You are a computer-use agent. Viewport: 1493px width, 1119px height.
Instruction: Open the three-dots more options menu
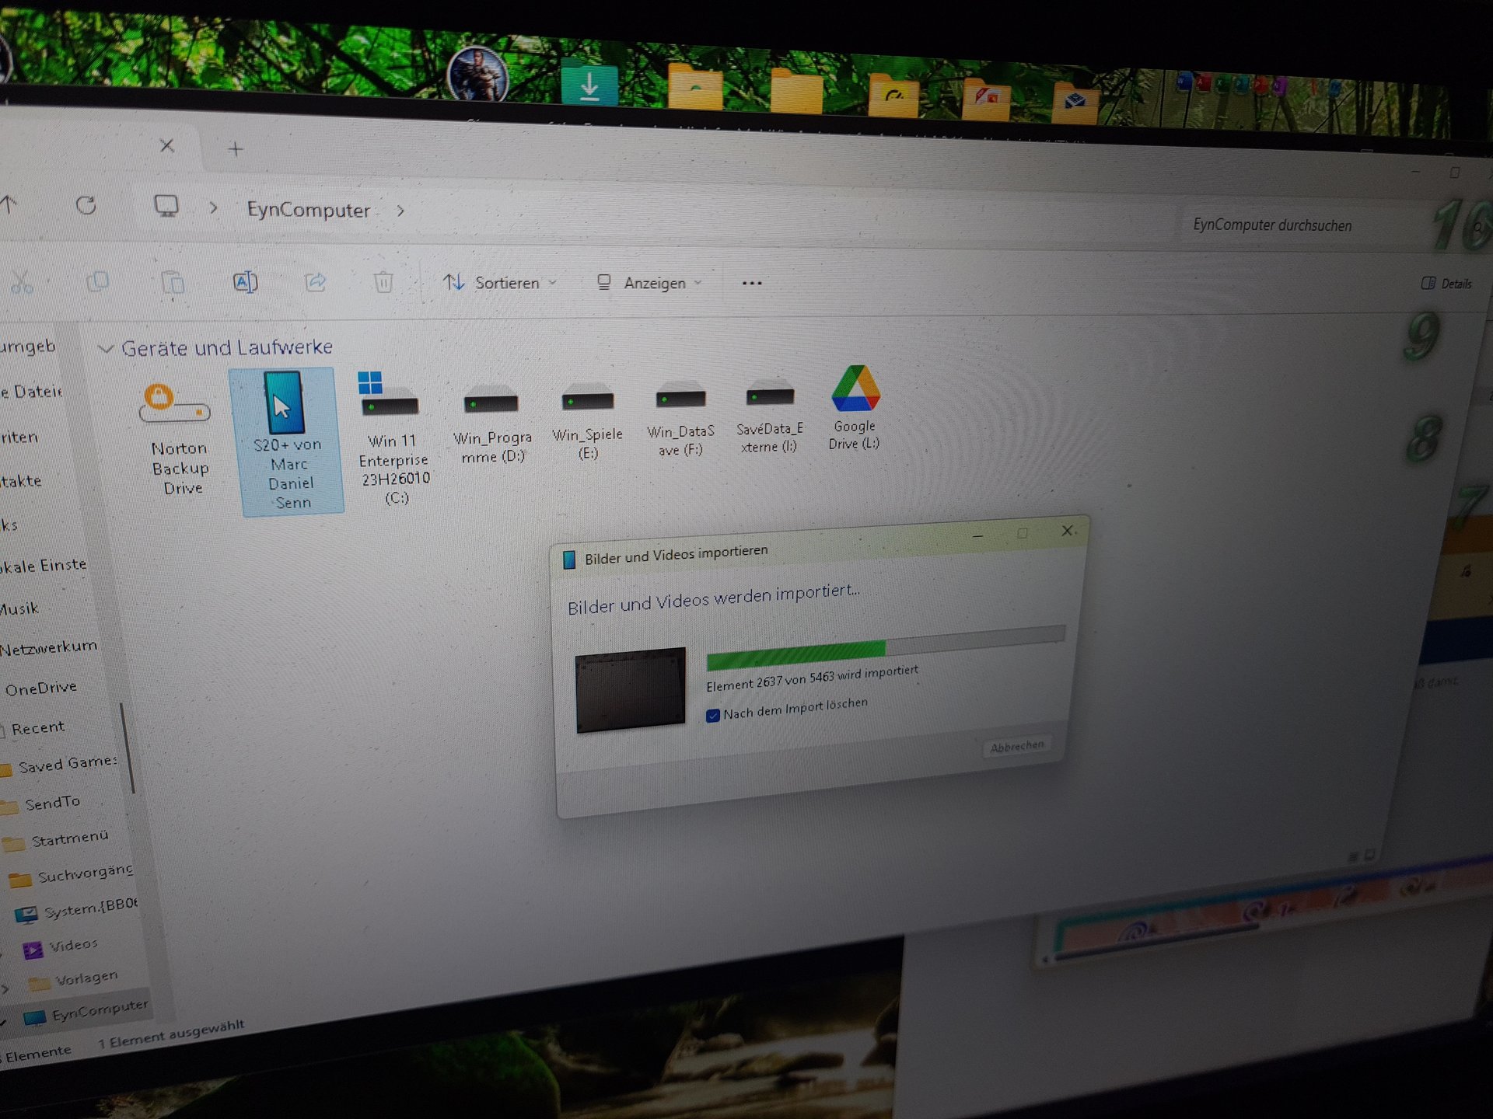click(x=752, y=283)
